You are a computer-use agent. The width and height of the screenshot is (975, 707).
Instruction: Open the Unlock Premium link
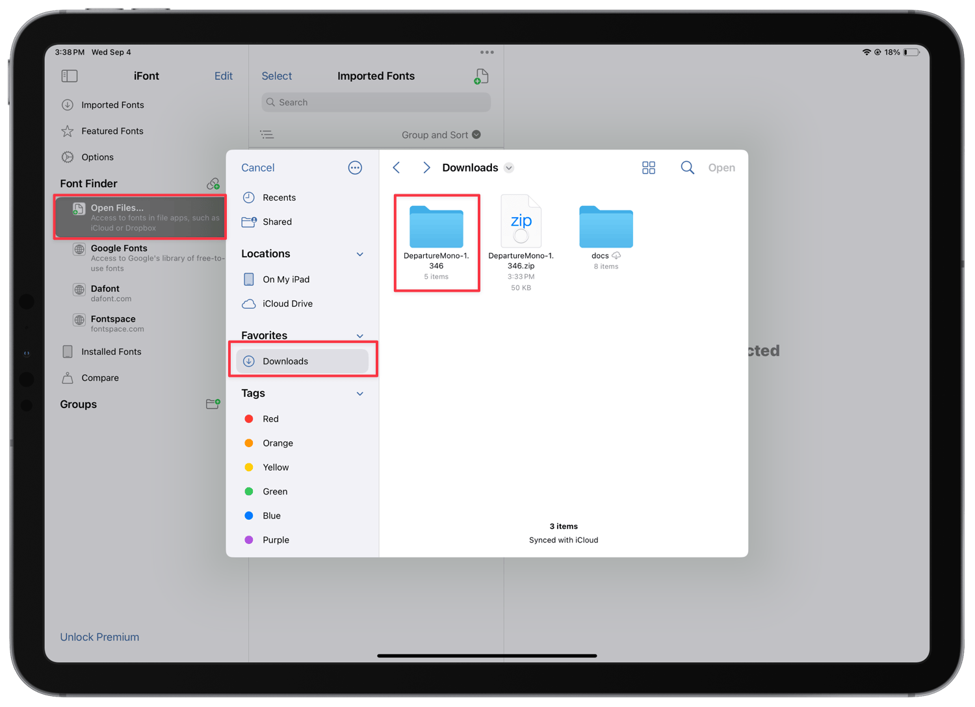[99, 637]
